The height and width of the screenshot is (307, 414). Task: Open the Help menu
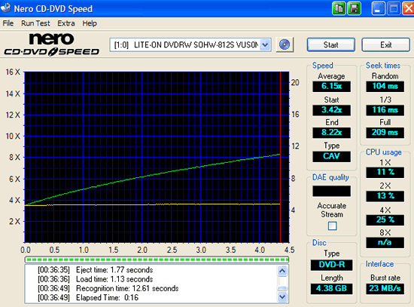pos(90,23)
